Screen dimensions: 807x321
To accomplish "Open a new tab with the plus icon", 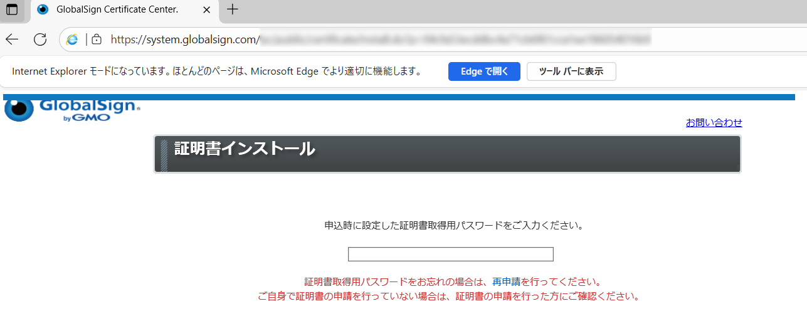I will click(x=233, y=9).
